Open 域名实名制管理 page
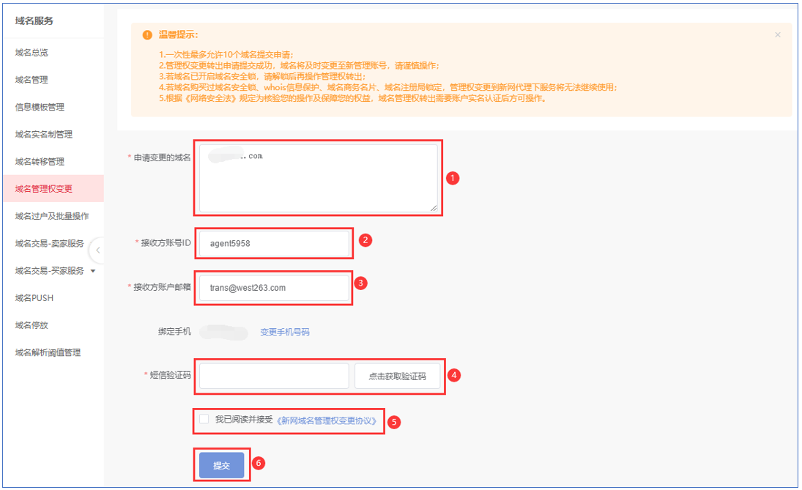The height and width of the screenshot is (490, 802). point(43,134)
